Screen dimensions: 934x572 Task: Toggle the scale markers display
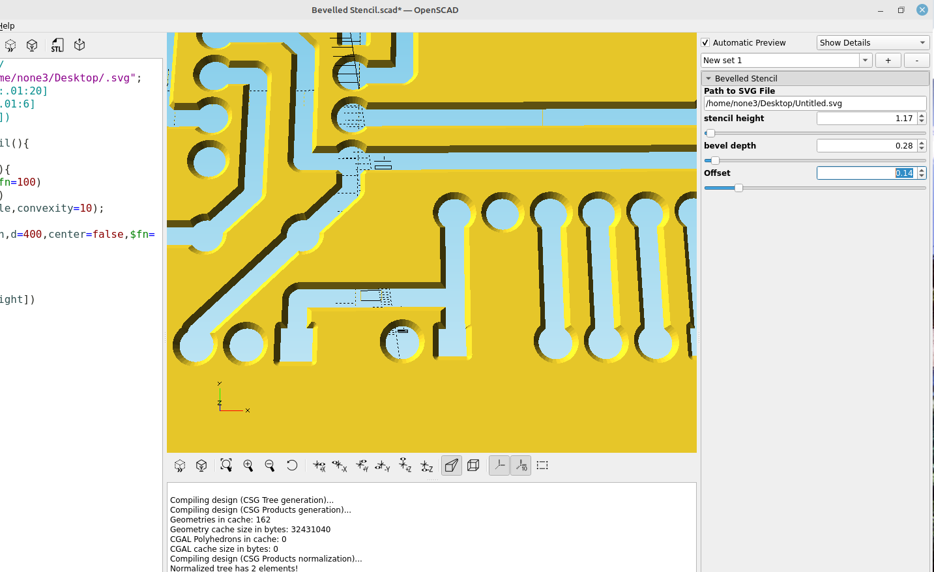click(520, 465)
